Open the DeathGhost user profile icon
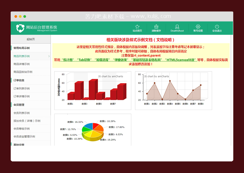Viewport: 244px width, 173px height. pos(177,26)
